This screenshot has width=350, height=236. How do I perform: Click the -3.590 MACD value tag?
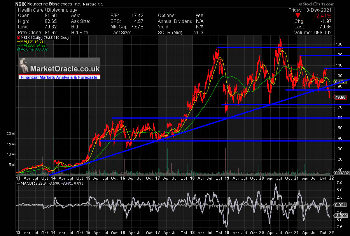coord(340,215)
